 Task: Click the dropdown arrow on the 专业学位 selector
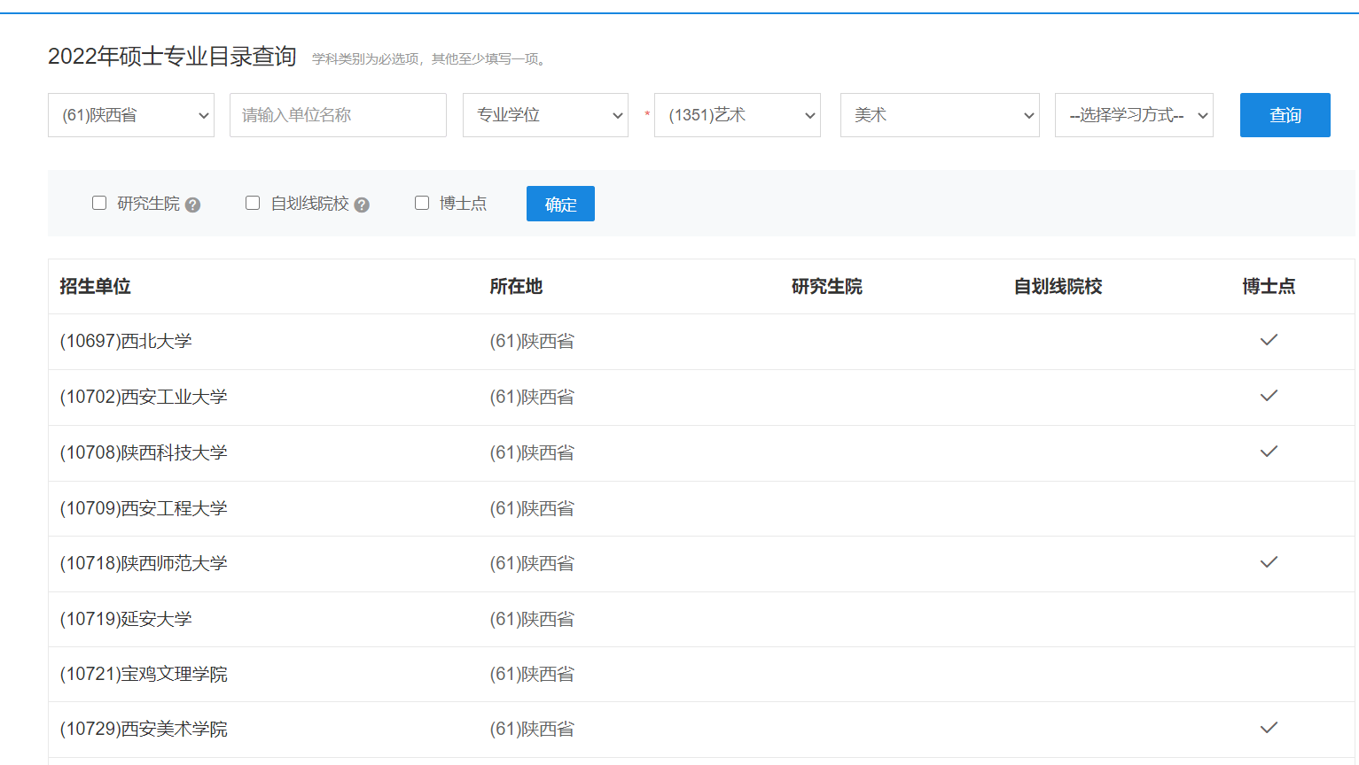click(x=618, y=115)
